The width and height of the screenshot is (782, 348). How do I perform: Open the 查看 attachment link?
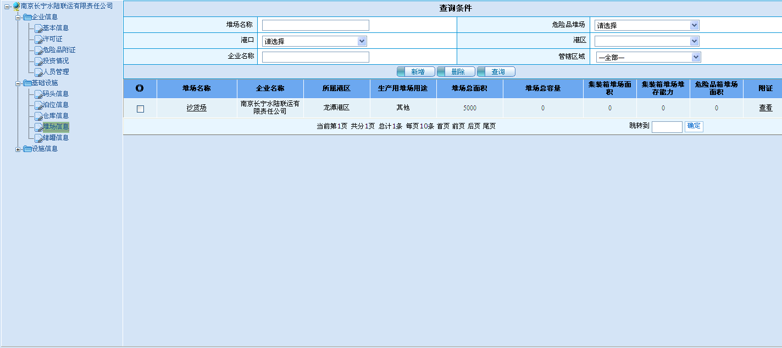766,108
